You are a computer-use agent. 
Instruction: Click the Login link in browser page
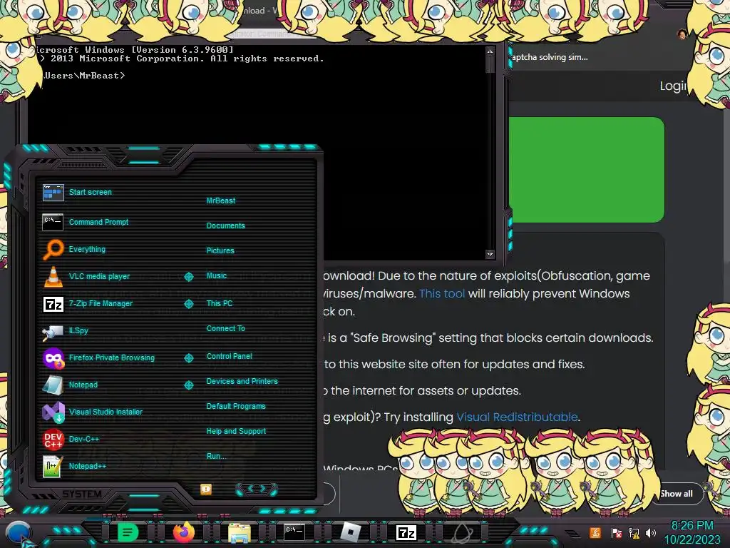pos(673,86)
